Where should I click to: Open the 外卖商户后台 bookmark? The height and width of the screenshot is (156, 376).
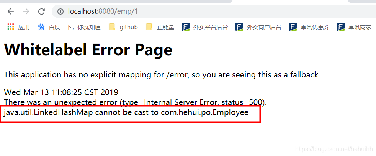tap(258, 27)
